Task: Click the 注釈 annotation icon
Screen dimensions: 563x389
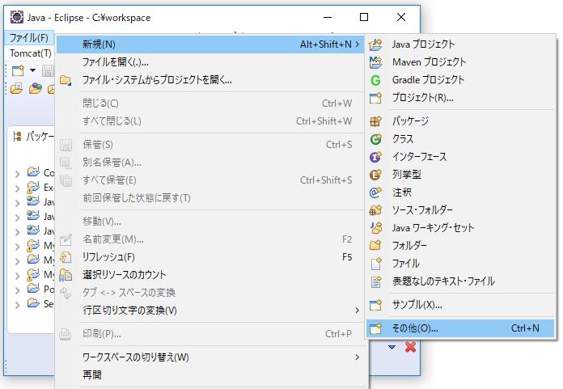Action: (375, 192)
